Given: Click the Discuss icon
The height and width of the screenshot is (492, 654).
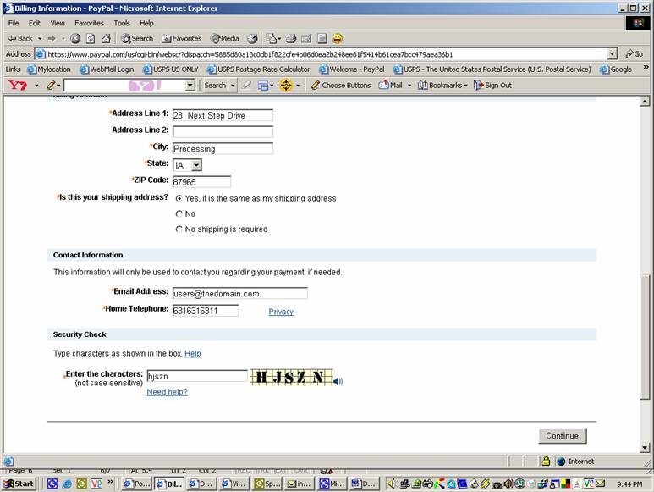Looking at the screenshot, I should tap(322, 39).
